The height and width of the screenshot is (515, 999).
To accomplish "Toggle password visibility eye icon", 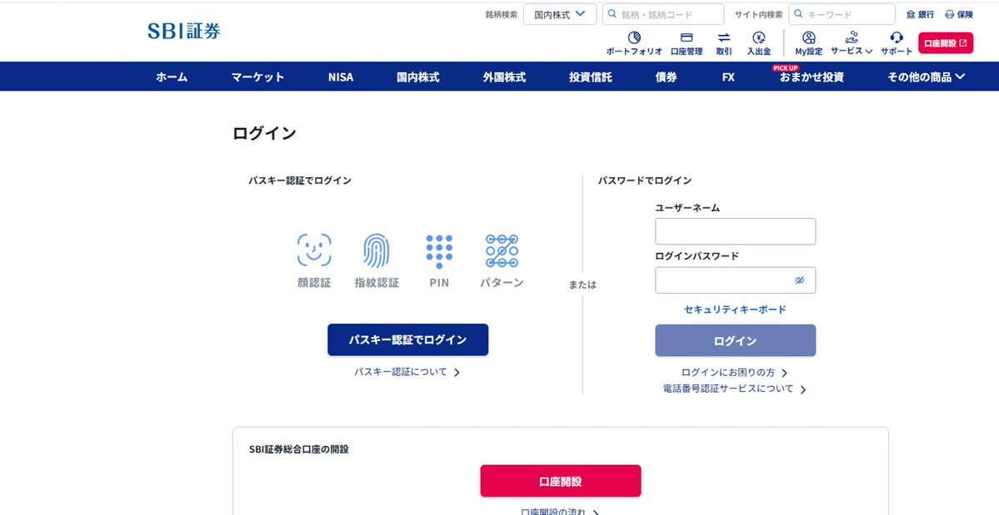I will pyautogui.click(x=800, y=280).
